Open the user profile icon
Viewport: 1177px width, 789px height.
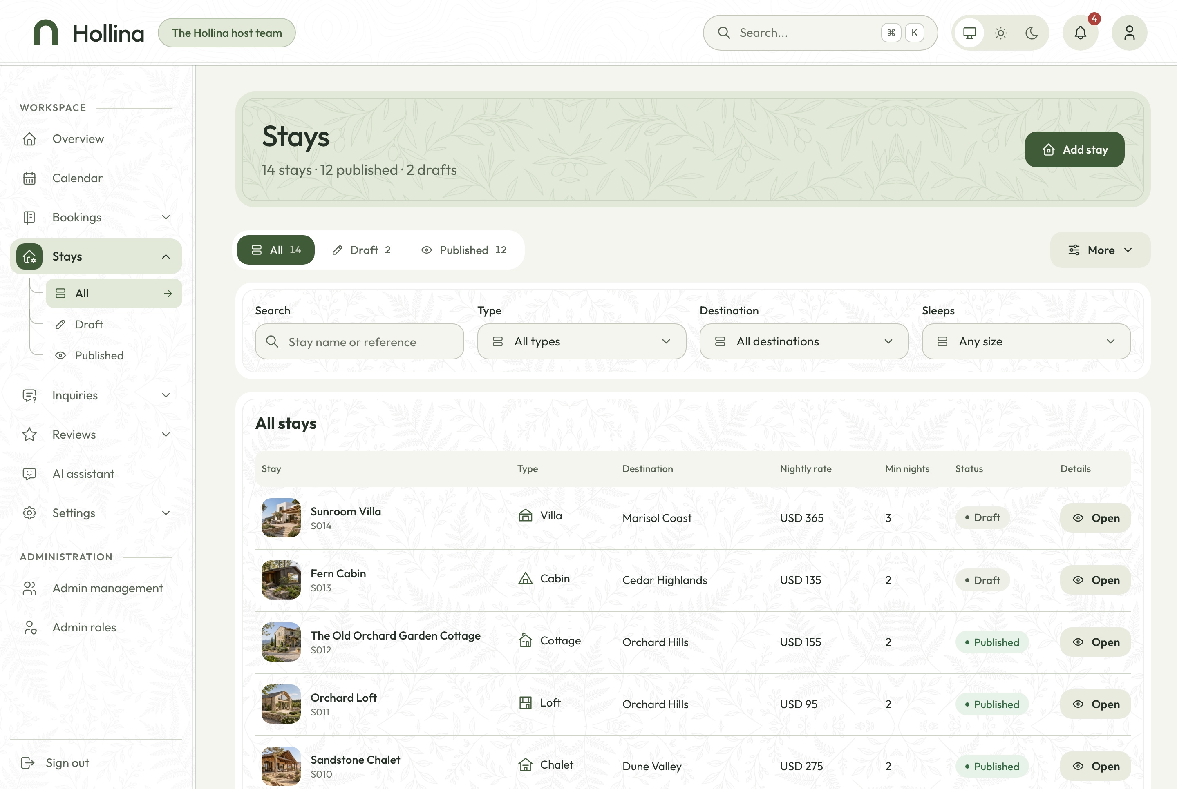[1129, 33]
